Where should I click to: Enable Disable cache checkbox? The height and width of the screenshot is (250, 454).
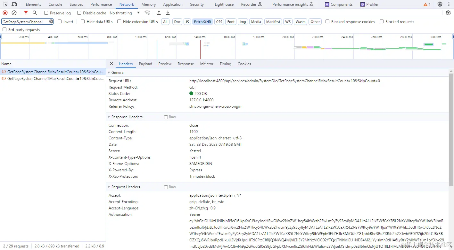[79, 13]
